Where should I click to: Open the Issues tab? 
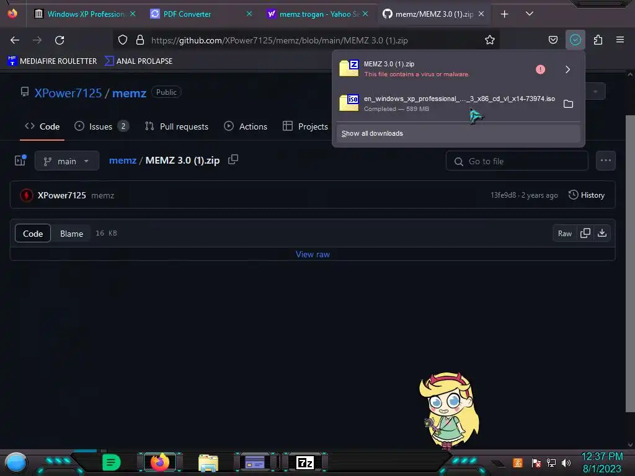(102, 126)
